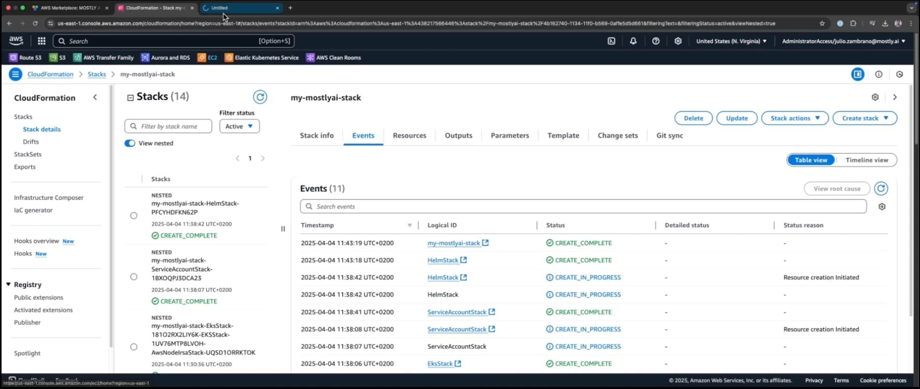The height and width of the screenshot is (389, 920).
Task: Bookmark page with browser star icon
Action: coord(822,23)
